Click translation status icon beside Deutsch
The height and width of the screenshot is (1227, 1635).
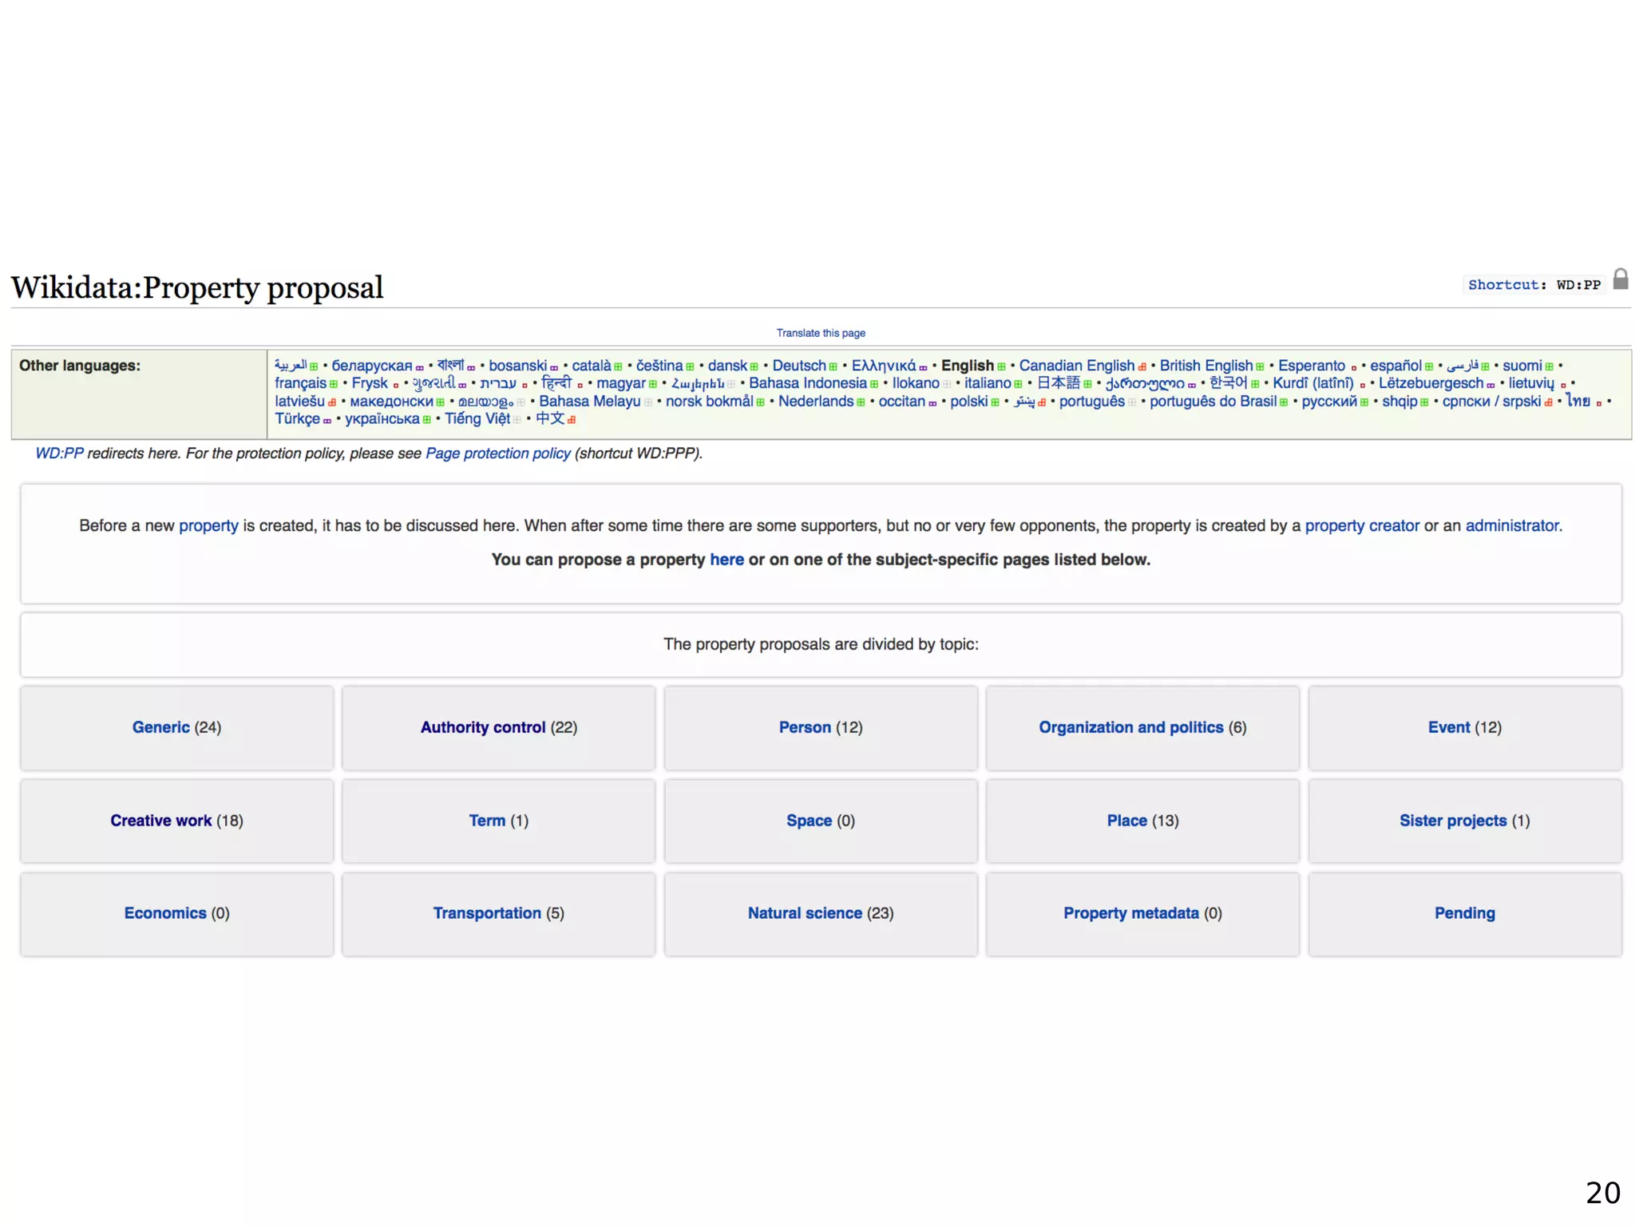coord(833,367)
